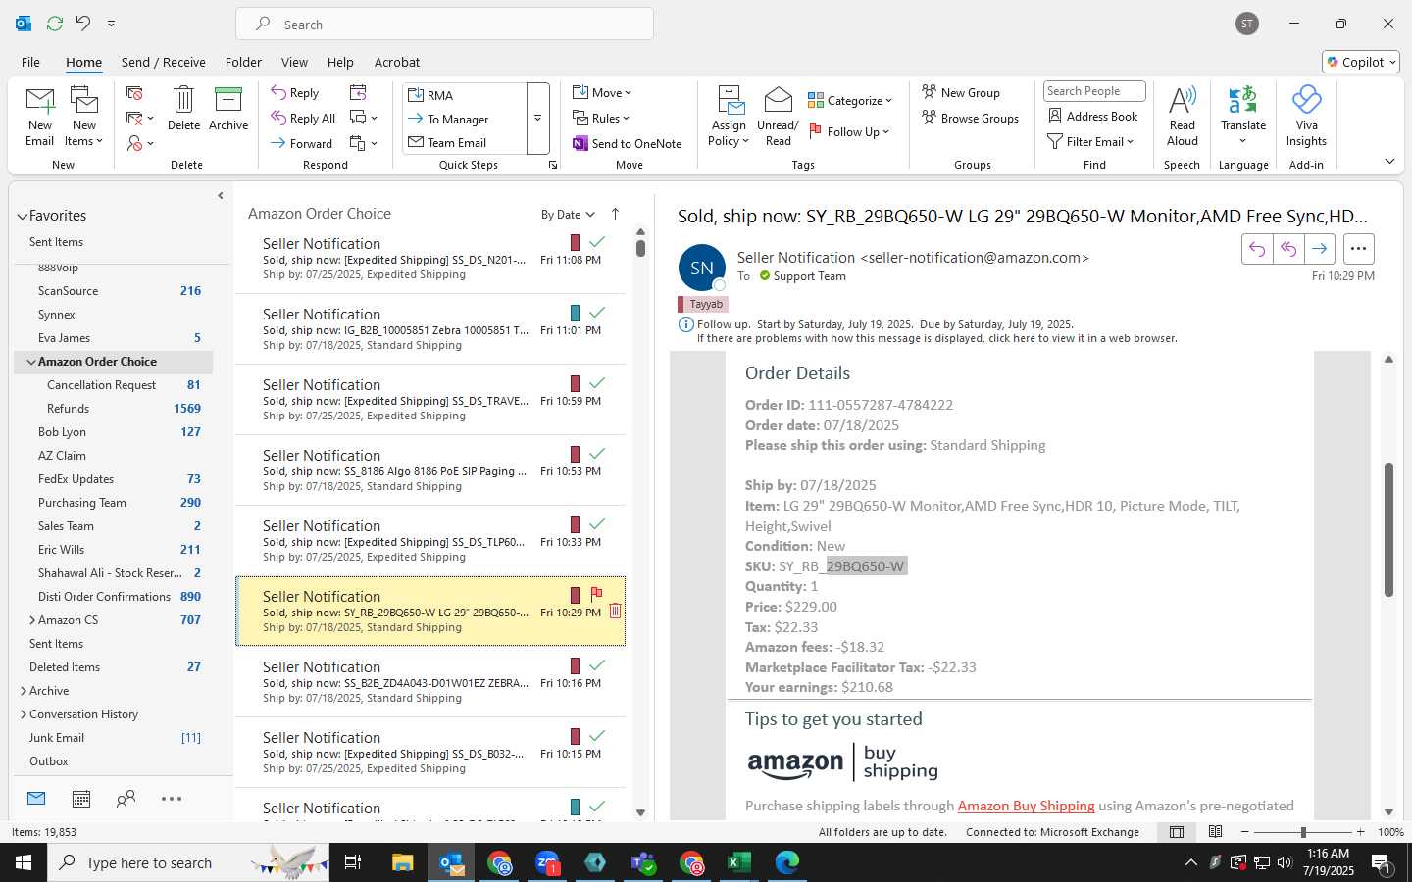
Task: Click the Amazon Buy Shipping link
Action: tap(1026, 806)
